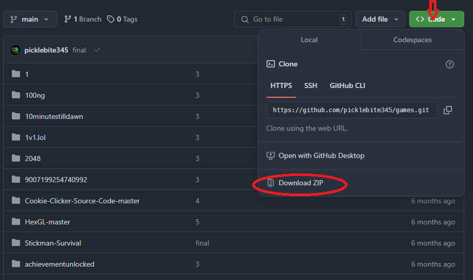Image resolution: width=473 pixels, height=280 pixels.
Task: Open the main branch selector dropdown
Action: (x=29, y=19)
